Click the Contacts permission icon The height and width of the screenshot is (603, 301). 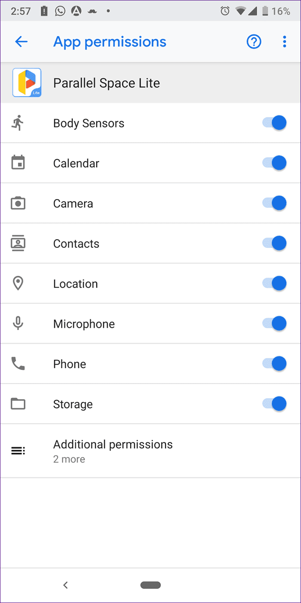[18, 244]
